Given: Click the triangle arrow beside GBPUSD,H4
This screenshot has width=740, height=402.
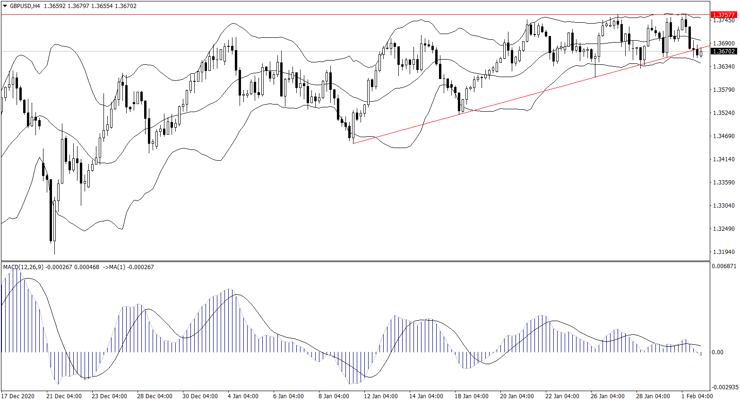Looking at the screenshot, I should 5,6.
